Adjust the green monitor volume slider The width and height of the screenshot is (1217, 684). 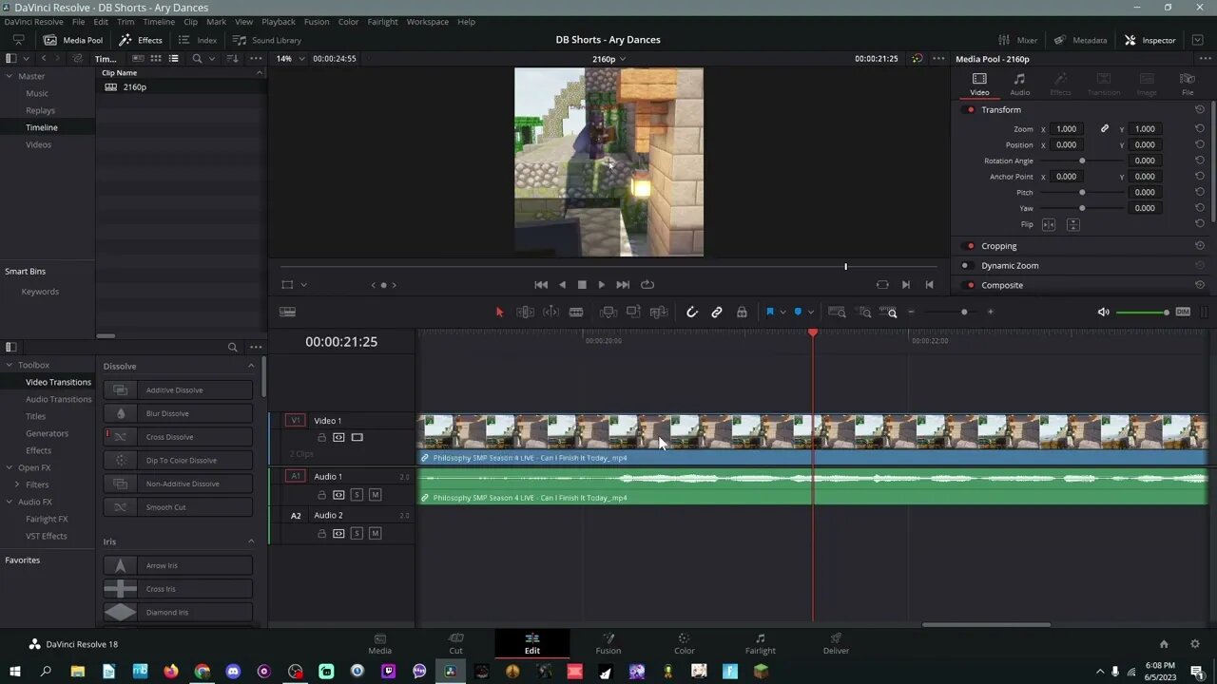pyautogui.click(x=1143, y=313)
